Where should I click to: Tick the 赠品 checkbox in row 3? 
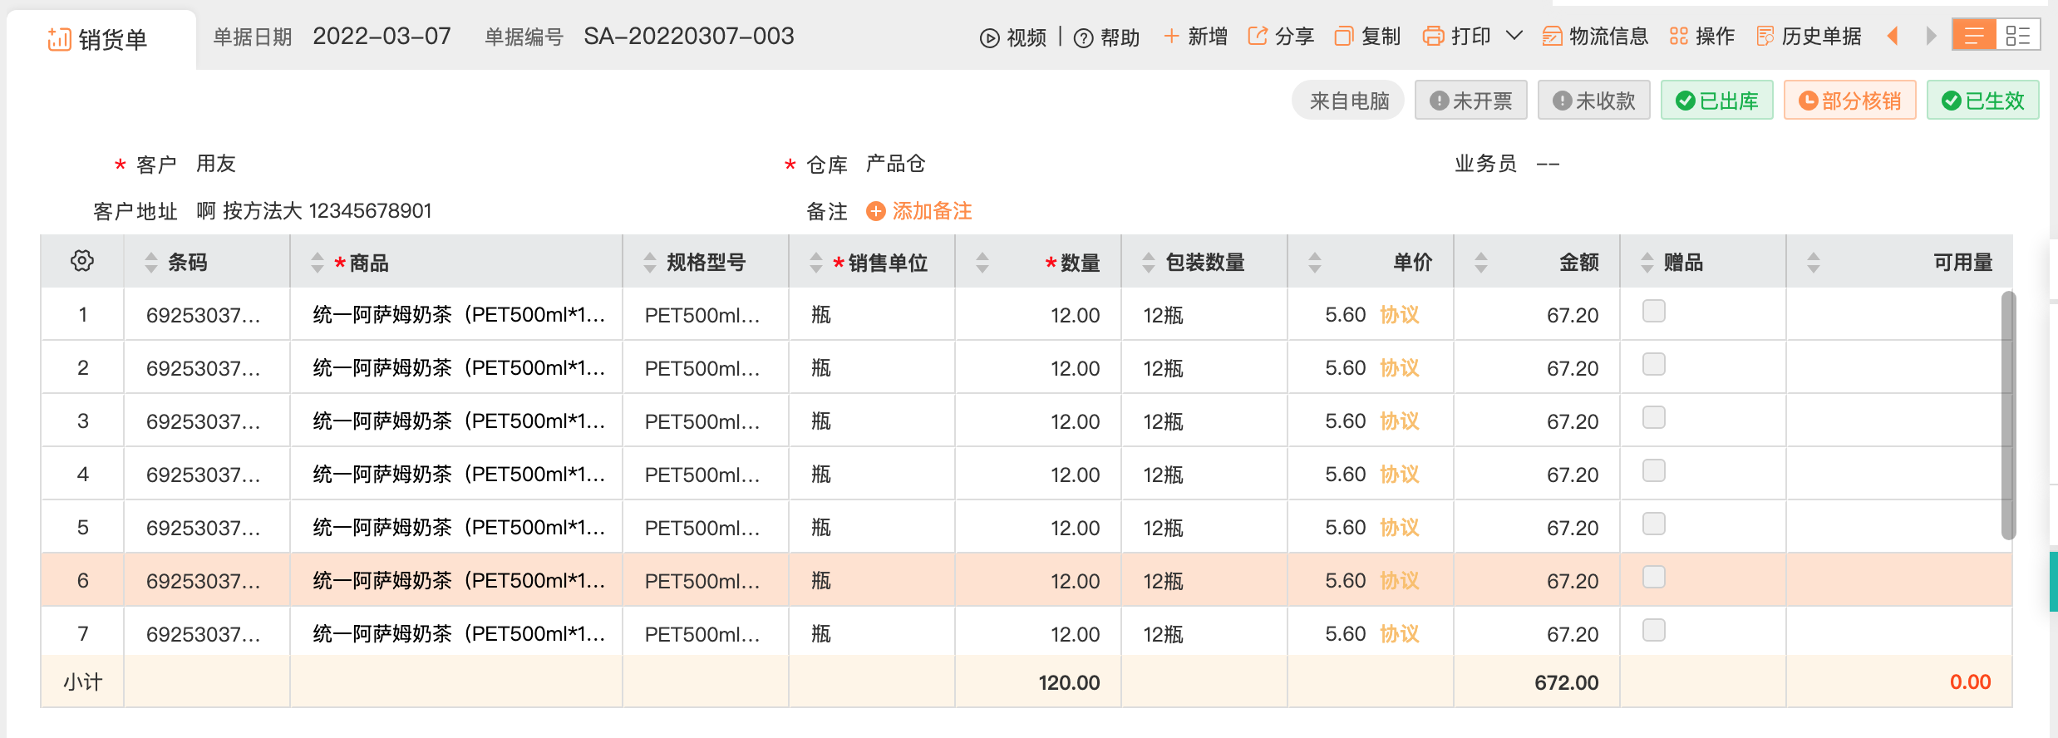(1654, 417)
